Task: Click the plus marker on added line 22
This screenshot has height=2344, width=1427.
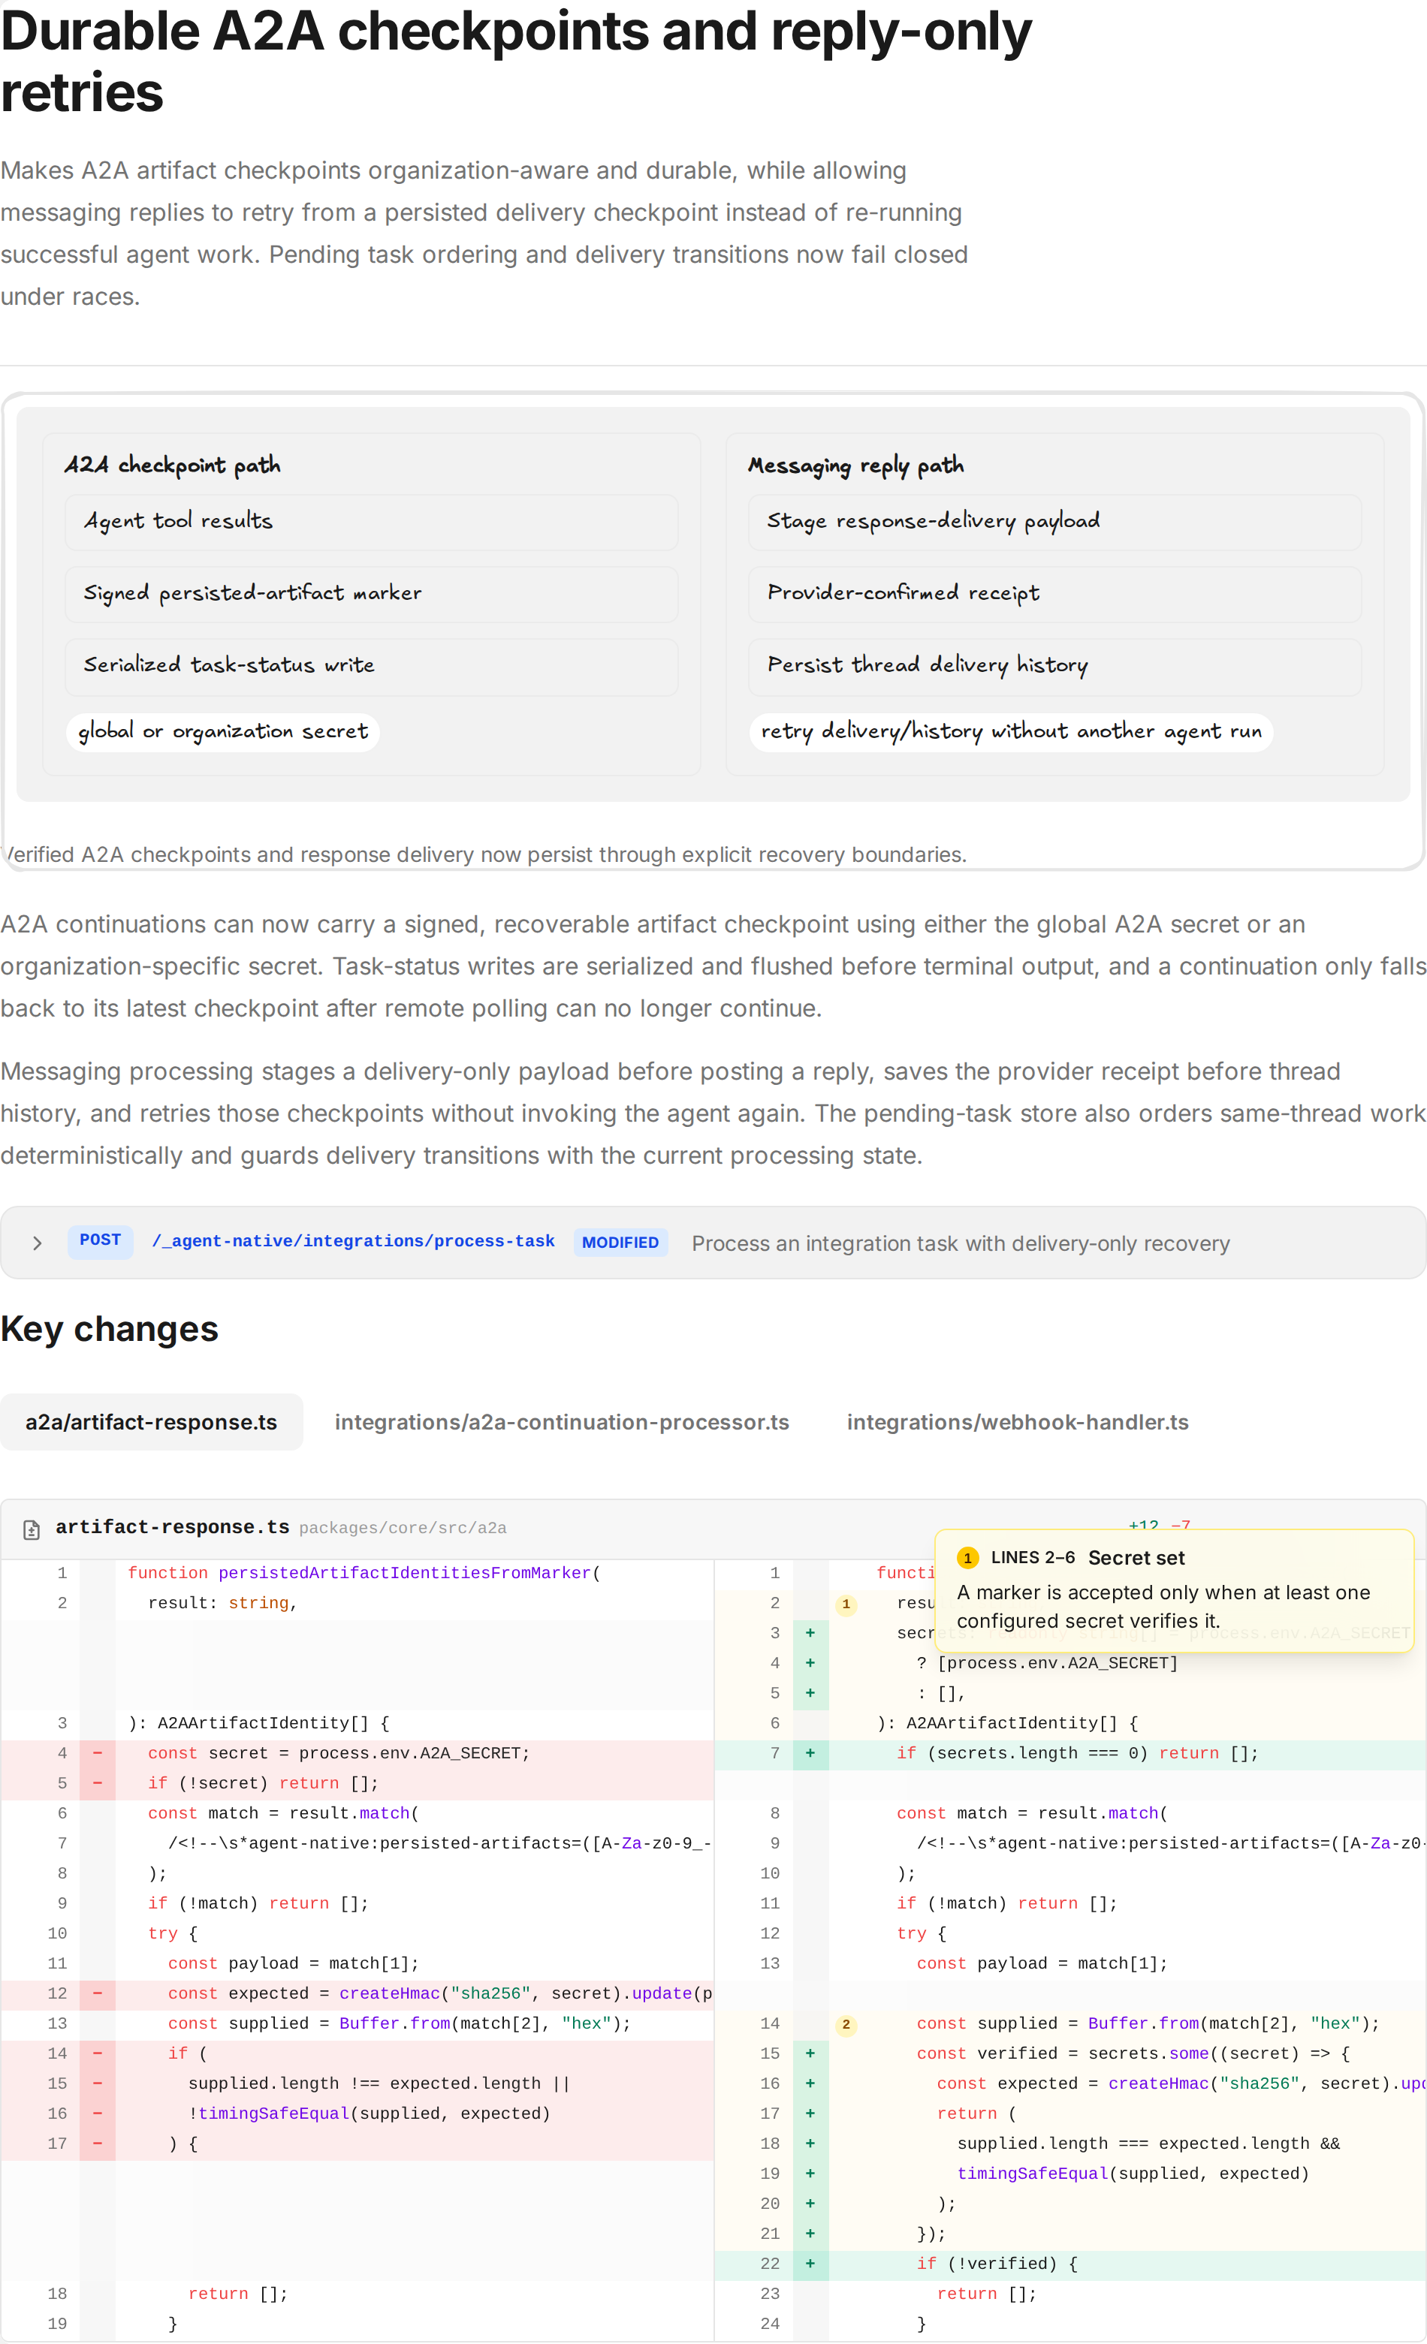Action: 810,2264
